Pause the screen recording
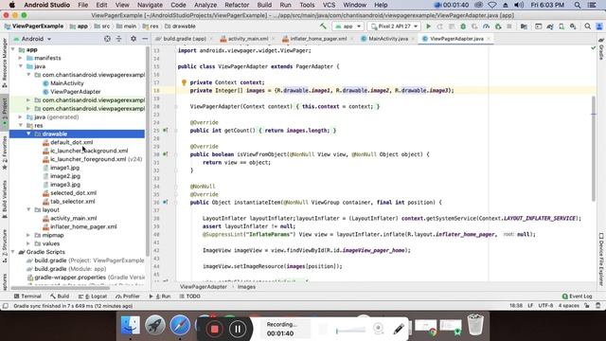Image resolution: width=606 pixels, height=341 pixels. click(x=238, y=329)
